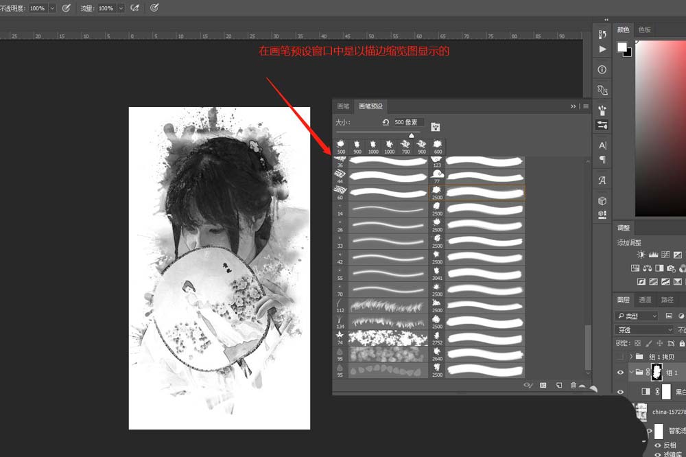Add a Color Balance adjustment
This screenshot has width=686, height=457.
(647, 268)
